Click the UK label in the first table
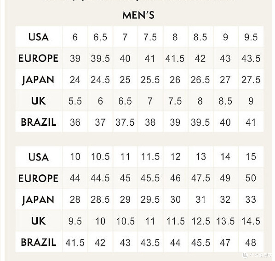The image size is (275, 261). pyautogui.click(x=38, y=101)
